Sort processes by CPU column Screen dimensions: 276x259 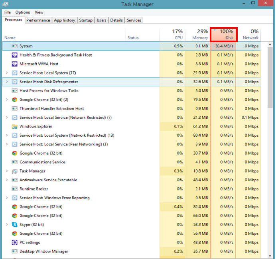[172, 35]
